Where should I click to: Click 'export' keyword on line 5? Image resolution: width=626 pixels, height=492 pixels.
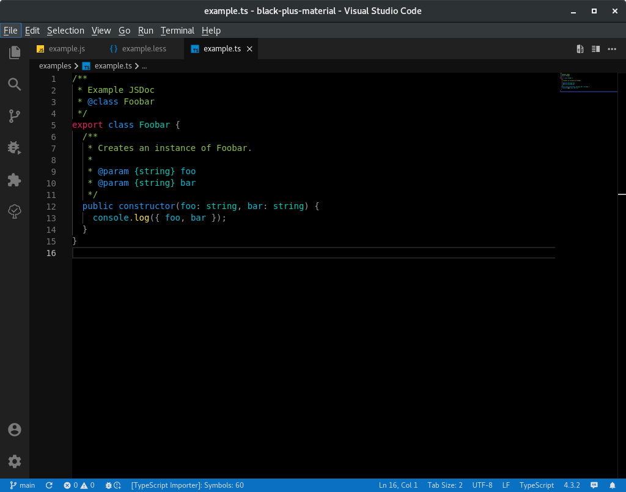pyautogui.click(x=87, y=125)
